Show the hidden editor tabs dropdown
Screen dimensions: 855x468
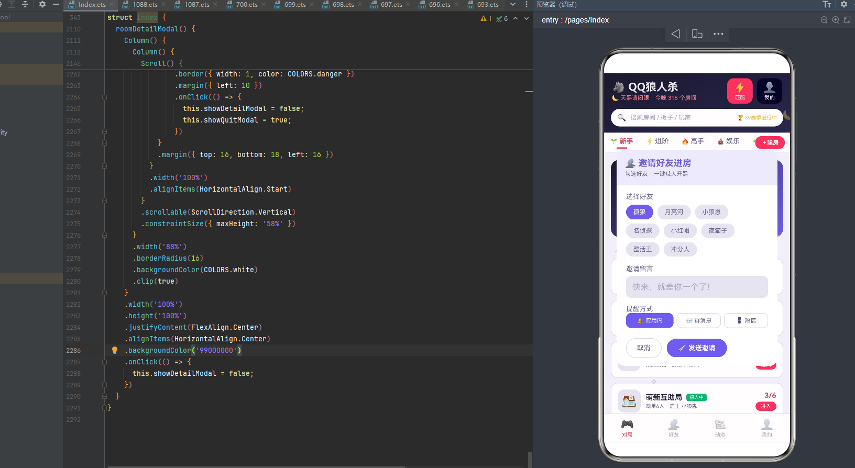tap(513, 4)
